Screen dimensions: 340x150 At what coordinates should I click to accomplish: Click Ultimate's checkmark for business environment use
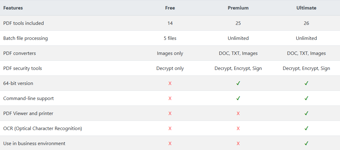(306, 144)
